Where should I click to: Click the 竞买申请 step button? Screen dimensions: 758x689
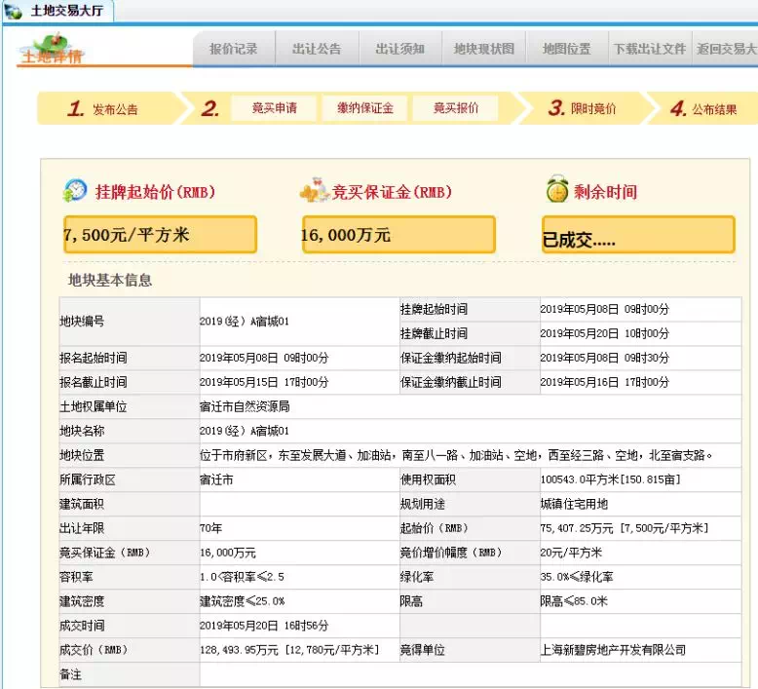pos(275,108)
